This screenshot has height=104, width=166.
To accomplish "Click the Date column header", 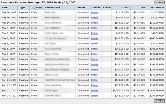I will click(5, 7).
